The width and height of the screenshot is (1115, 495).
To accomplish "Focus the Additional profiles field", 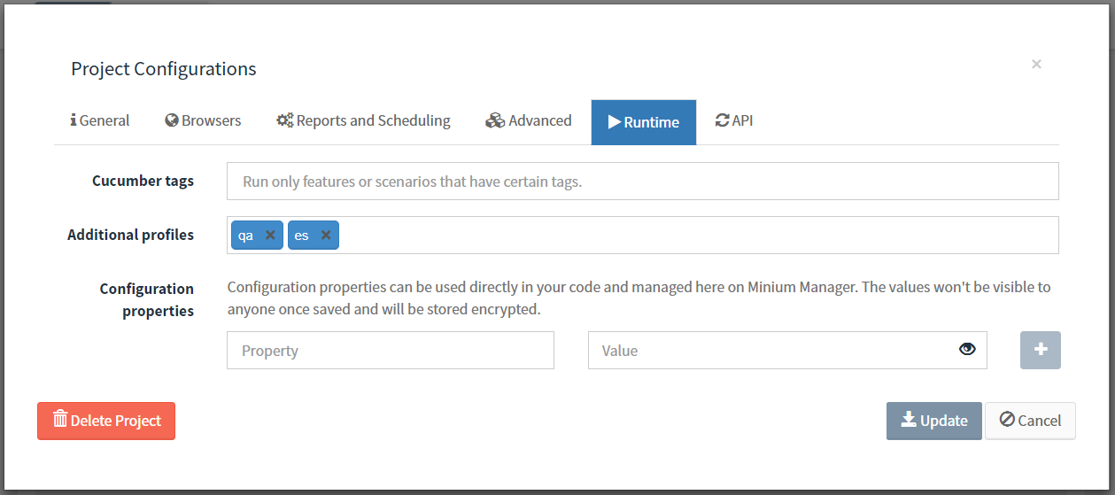I will [643, 235].
